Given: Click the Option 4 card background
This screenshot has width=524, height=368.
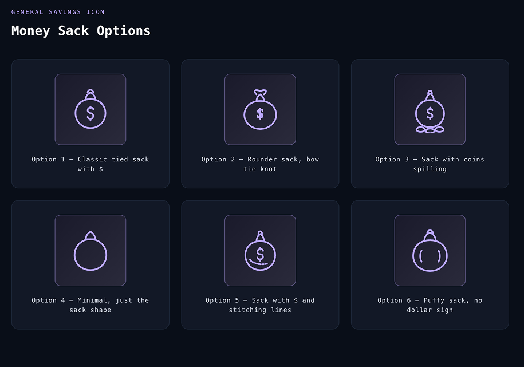Looking at the screenshot, I should 90,264.
